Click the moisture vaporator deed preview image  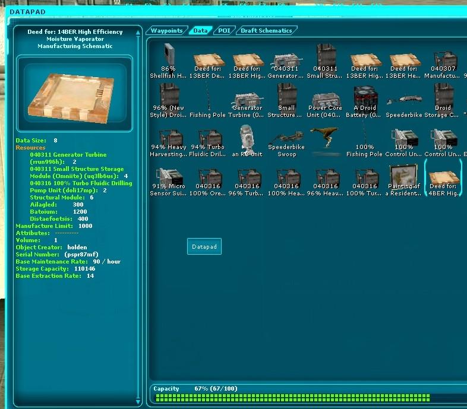click(71, 94)
